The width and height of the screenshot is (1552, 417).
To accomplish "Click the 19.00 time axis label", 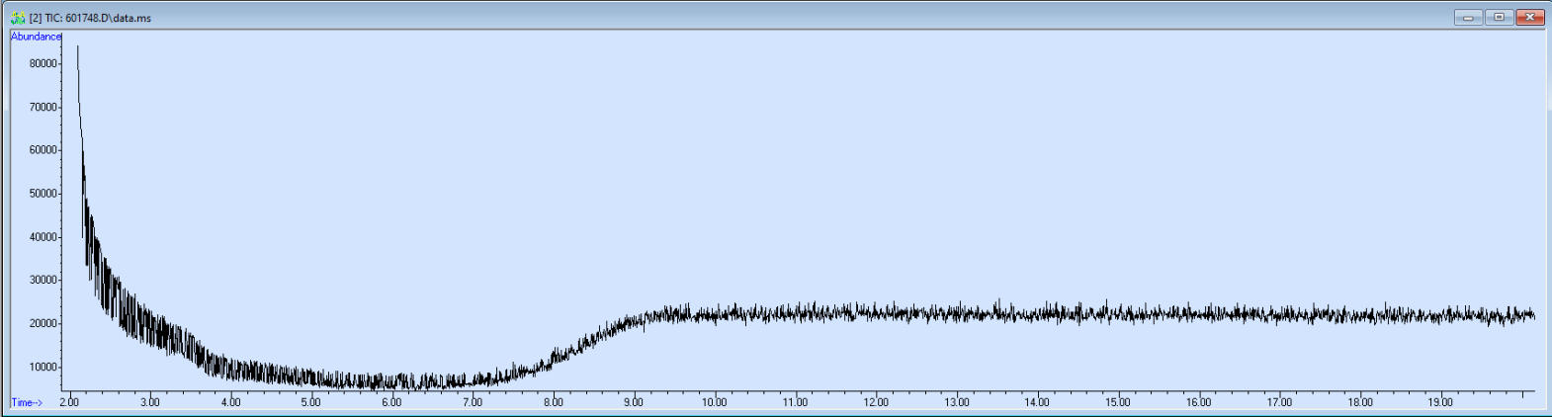I will (1440, 402).
